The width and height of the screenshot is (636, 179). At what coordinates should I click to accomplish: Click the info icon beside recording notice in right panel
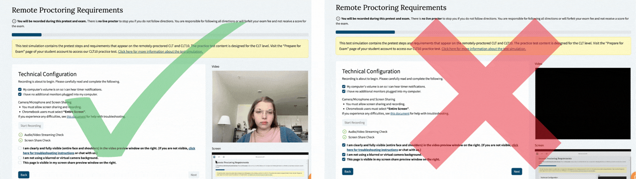[338, 19]
